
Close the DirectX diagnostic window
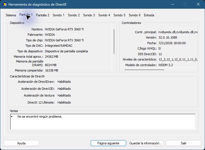pos(198,4)
